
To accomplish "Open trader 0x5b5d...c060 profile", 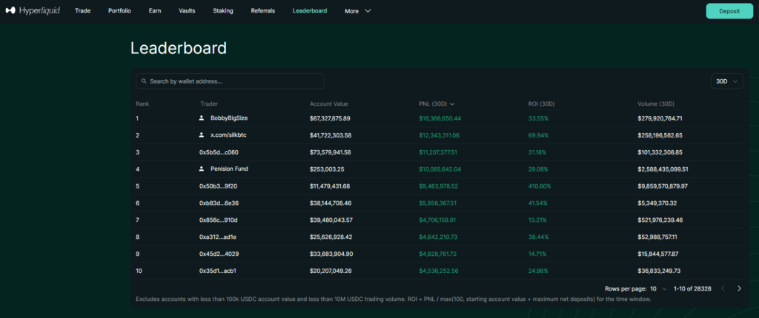I will (219, 152).
